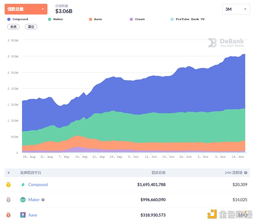Click the arrow in the 3M selector
The height and width of the screenshot is (221, 255).
(x=245, y=9)
